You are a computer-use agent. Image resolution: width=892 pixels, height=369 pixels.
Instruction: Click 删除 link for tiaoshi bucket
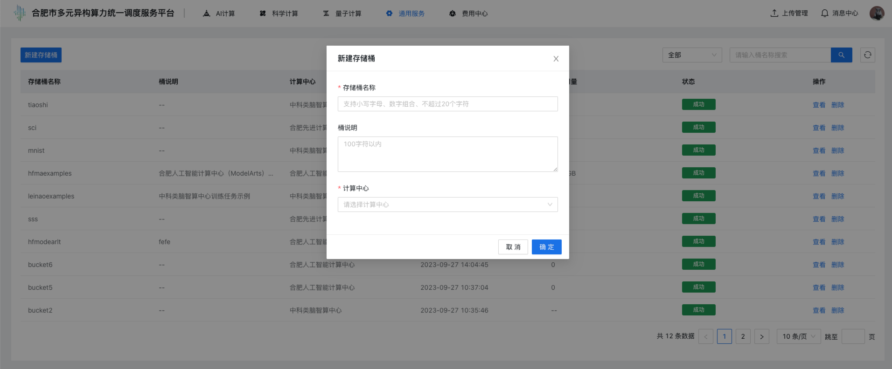837,105
